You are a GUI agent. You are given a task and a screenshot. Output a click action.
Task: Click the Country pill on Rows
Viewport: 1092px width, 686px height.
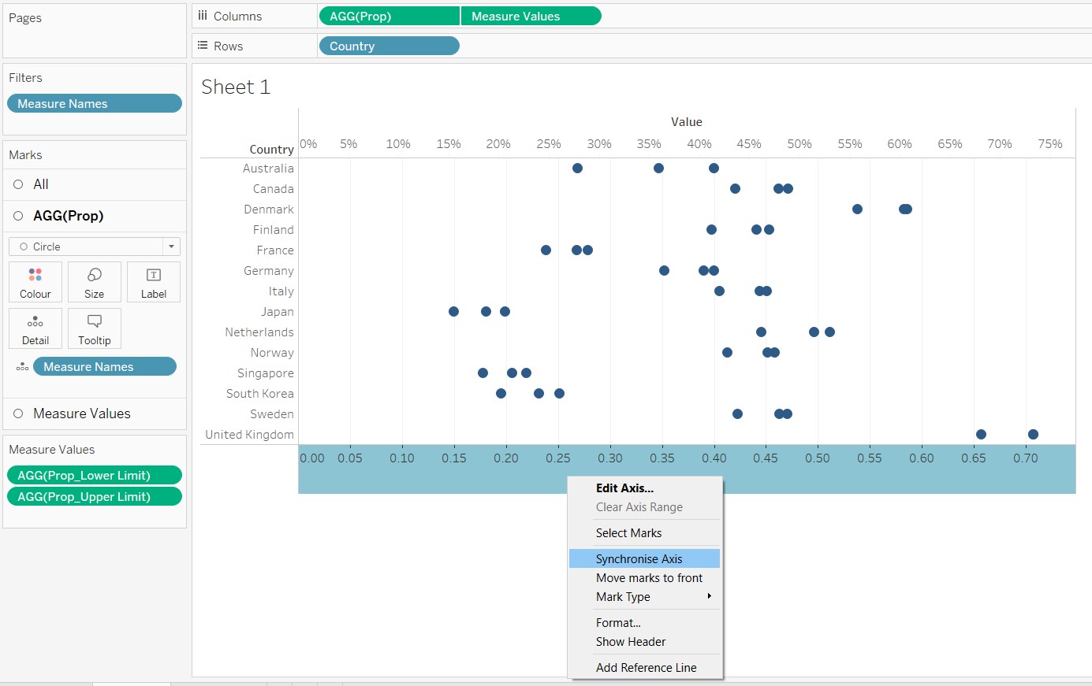(x=388, y=46)
